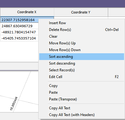The height and width of the screenshot is (120, 125).
Task: Select cell with value -48921.7804154747
Action: pyautogui.click(x=19, y=32)
